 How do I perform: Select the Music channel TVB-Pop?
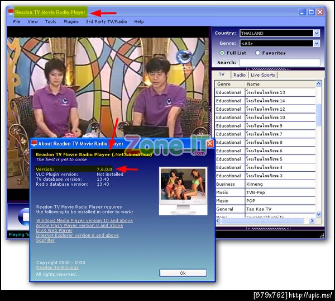click(265, 192)
